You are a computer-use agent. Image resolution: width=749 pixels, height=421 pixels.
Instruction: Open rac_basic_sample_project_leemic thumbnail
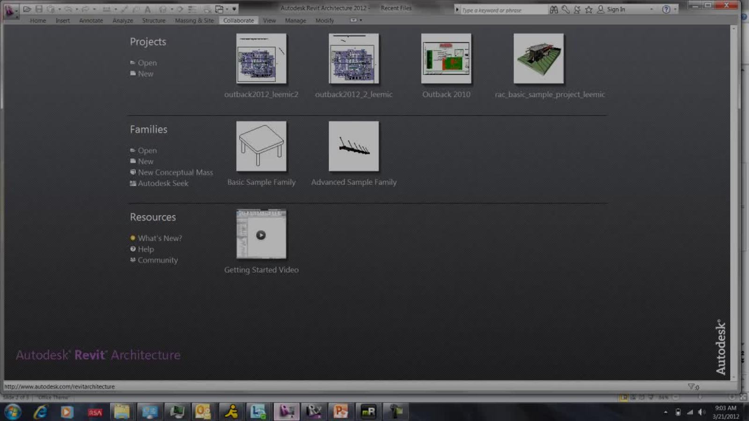coord(539,58)
